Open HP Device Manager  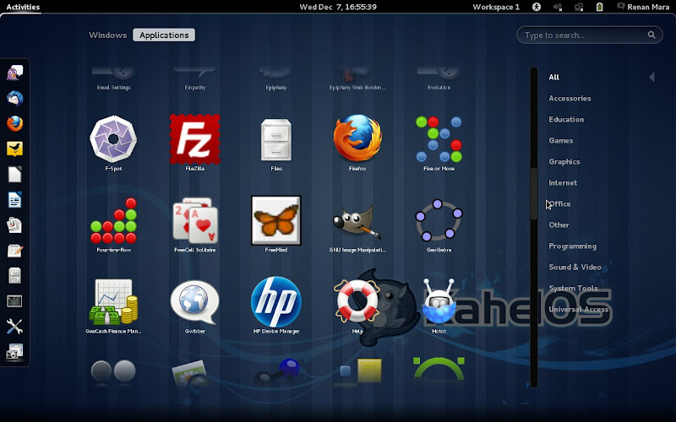276,302
